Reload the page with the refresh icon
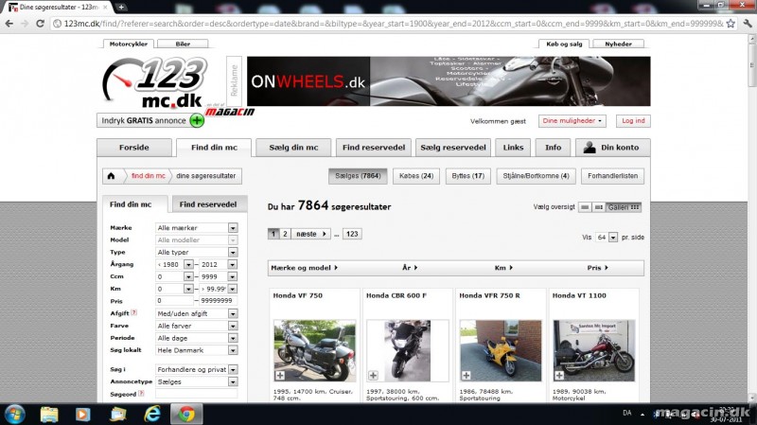This screenshot has height=425, width=757. coord(40,23)
